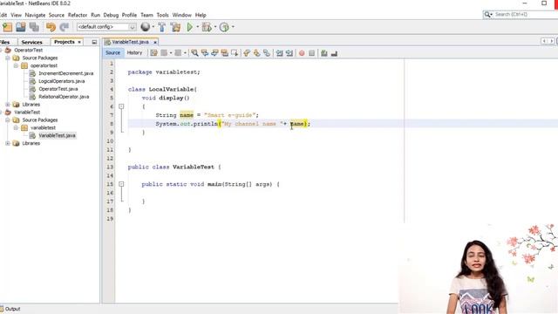Click the Save All toolbar icon

pos(34,27)
